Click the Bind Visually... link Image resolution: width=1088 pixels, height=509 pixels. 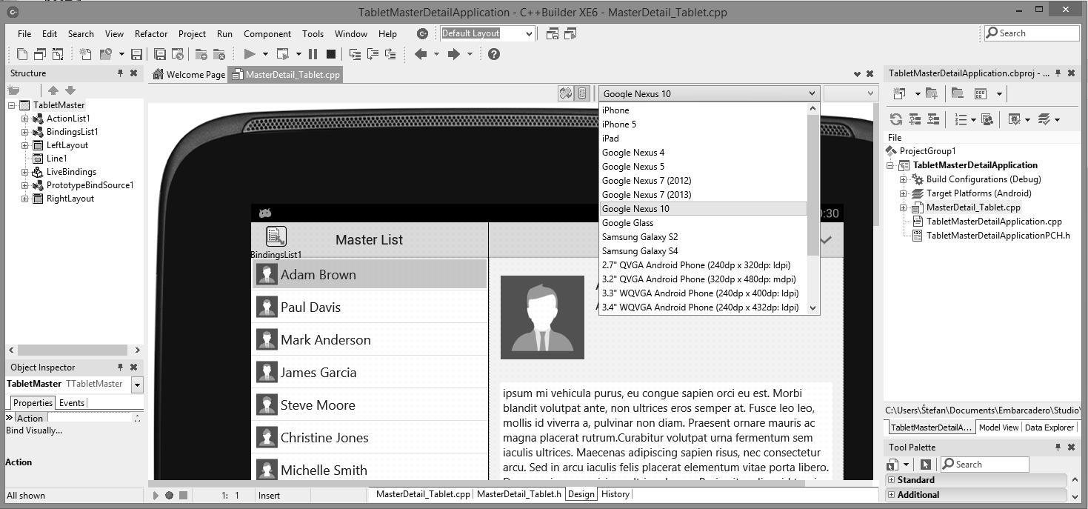[x=34, y=430]
